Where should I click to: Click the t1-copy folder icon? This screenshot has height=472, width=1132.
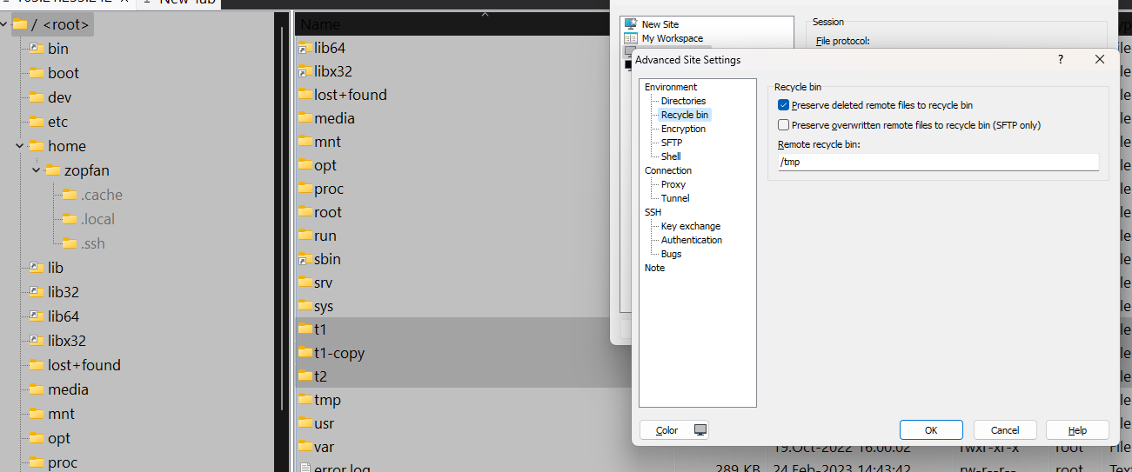pos(305,353)
